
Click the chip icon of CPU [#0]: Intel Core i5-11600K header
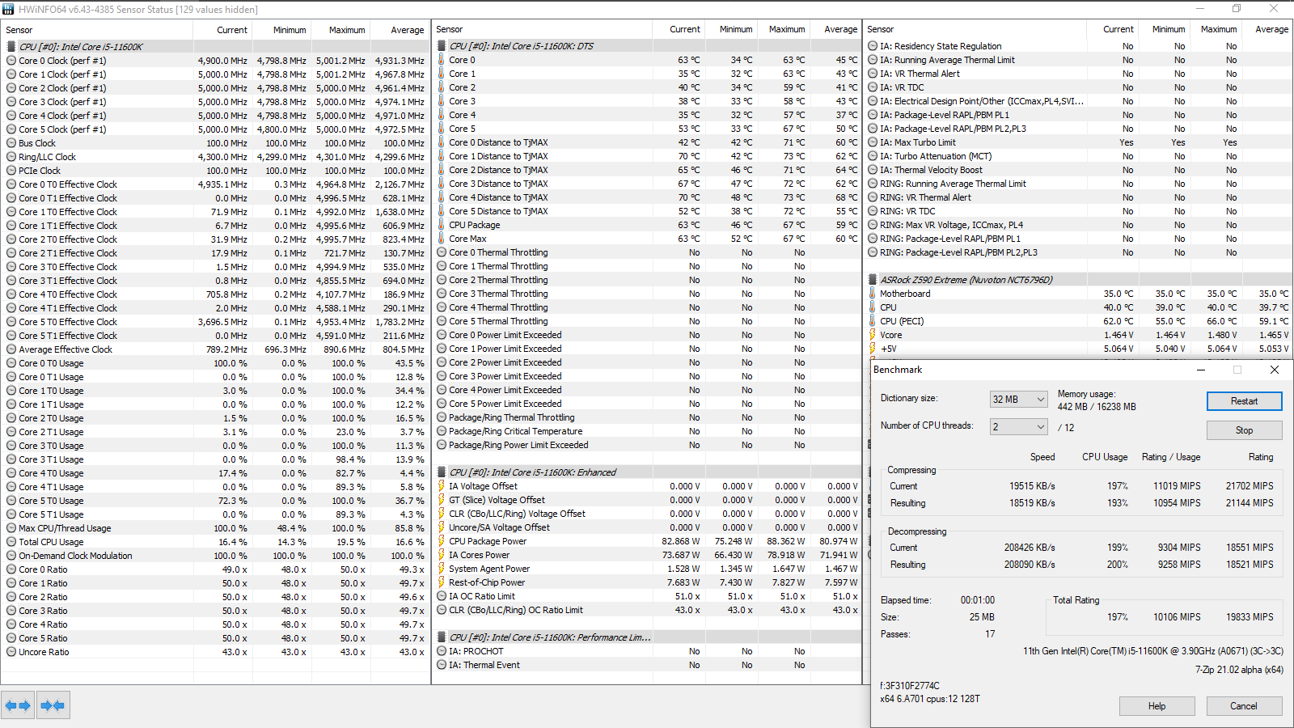click(x=11, y=47)
